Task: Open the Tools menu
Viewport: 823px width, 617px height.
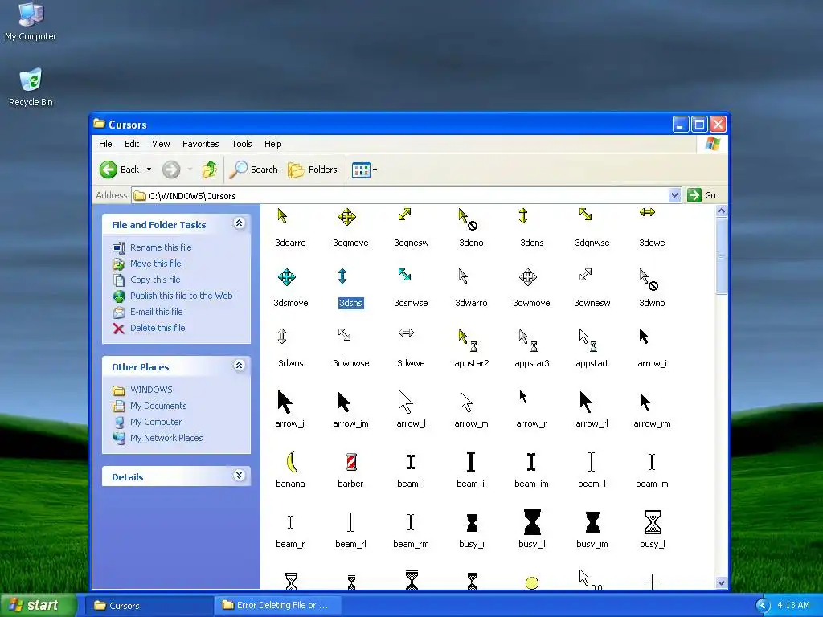Action: [x=242, y=144]
